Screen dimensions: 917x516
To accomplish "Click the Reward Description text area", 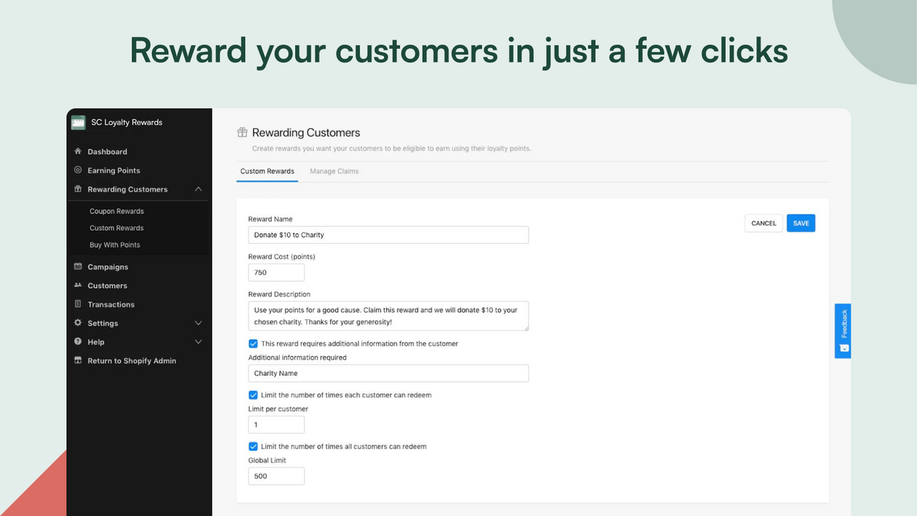I will [388, 316].
